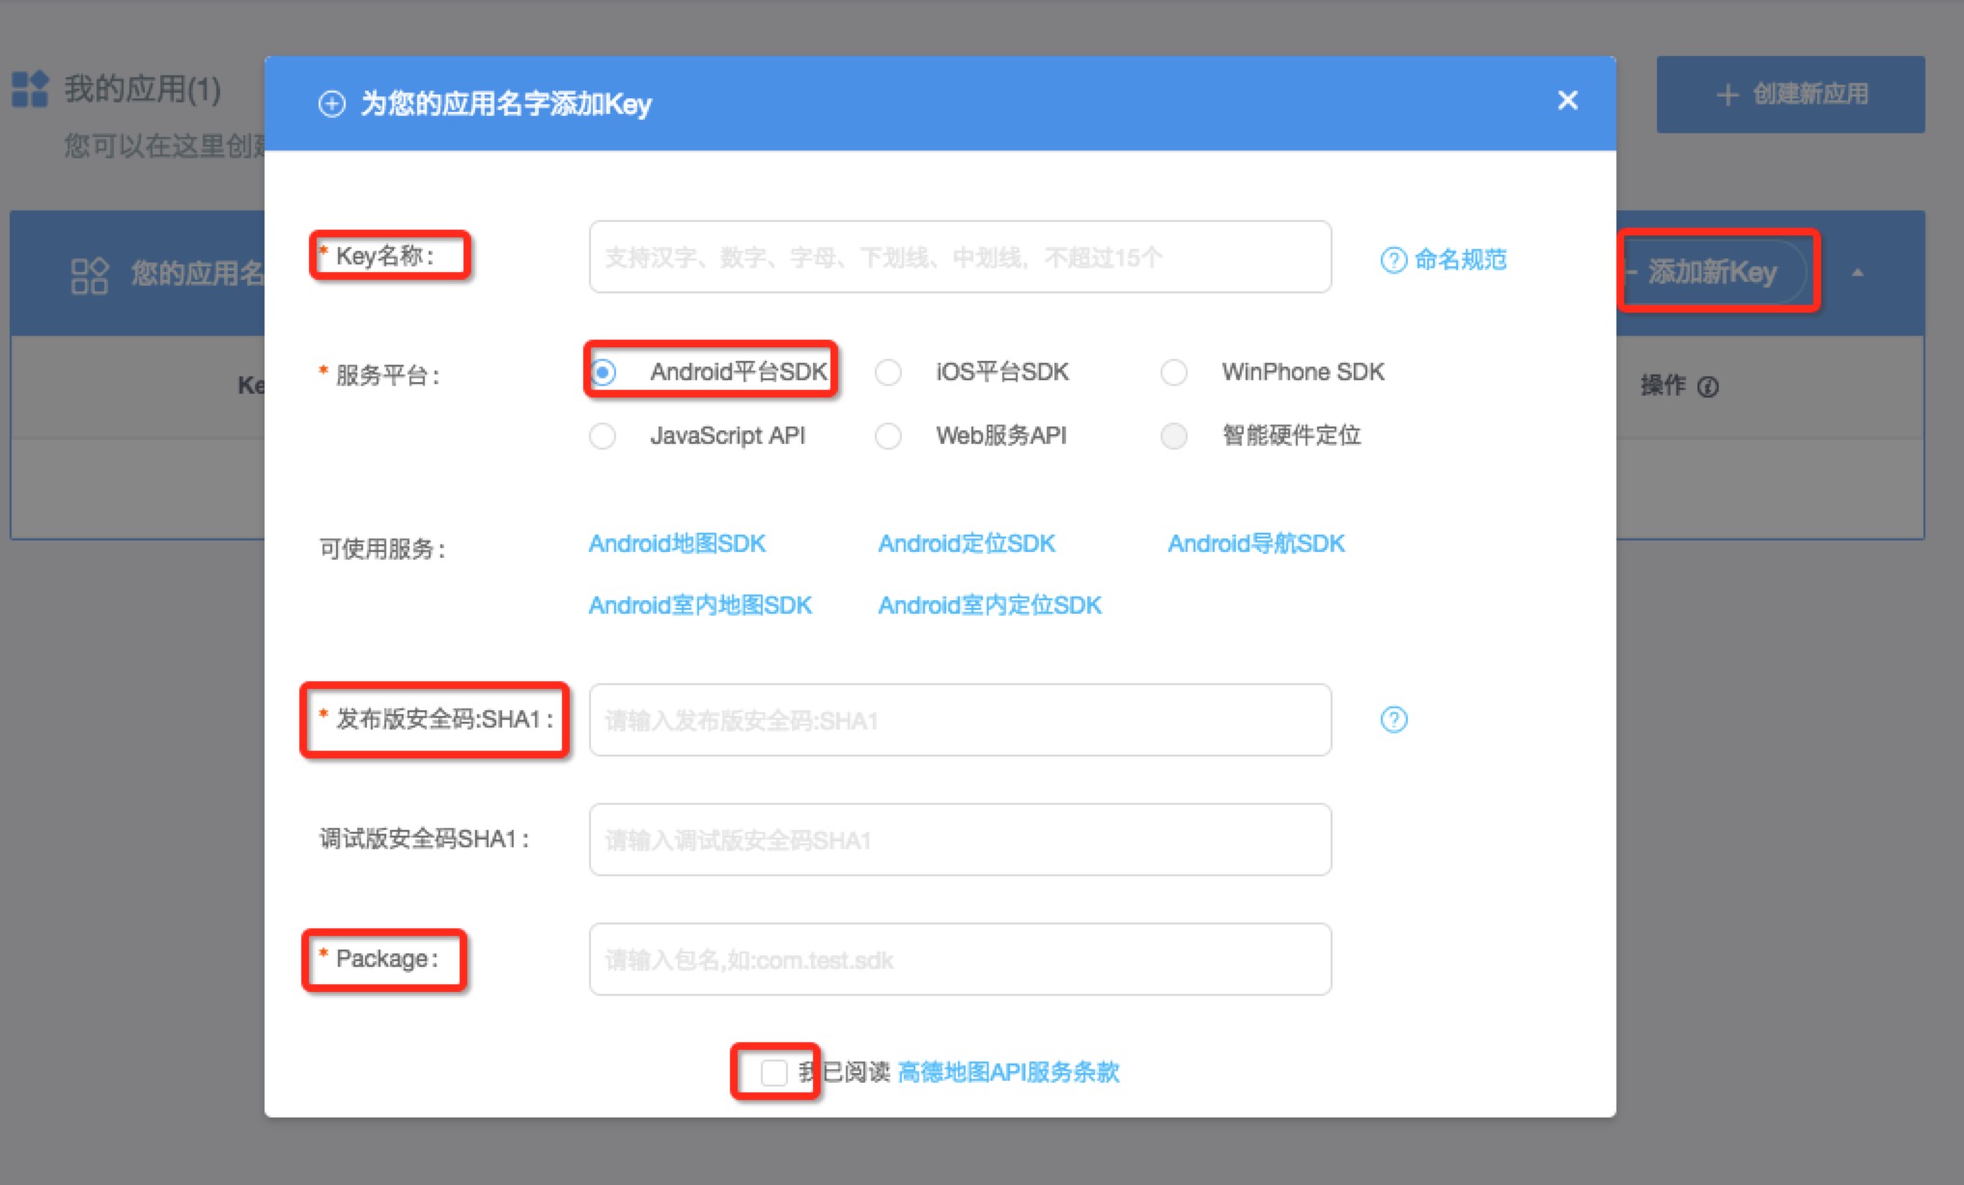
Task: Click the 我的应用 apps icon
Action: (30, 89)
